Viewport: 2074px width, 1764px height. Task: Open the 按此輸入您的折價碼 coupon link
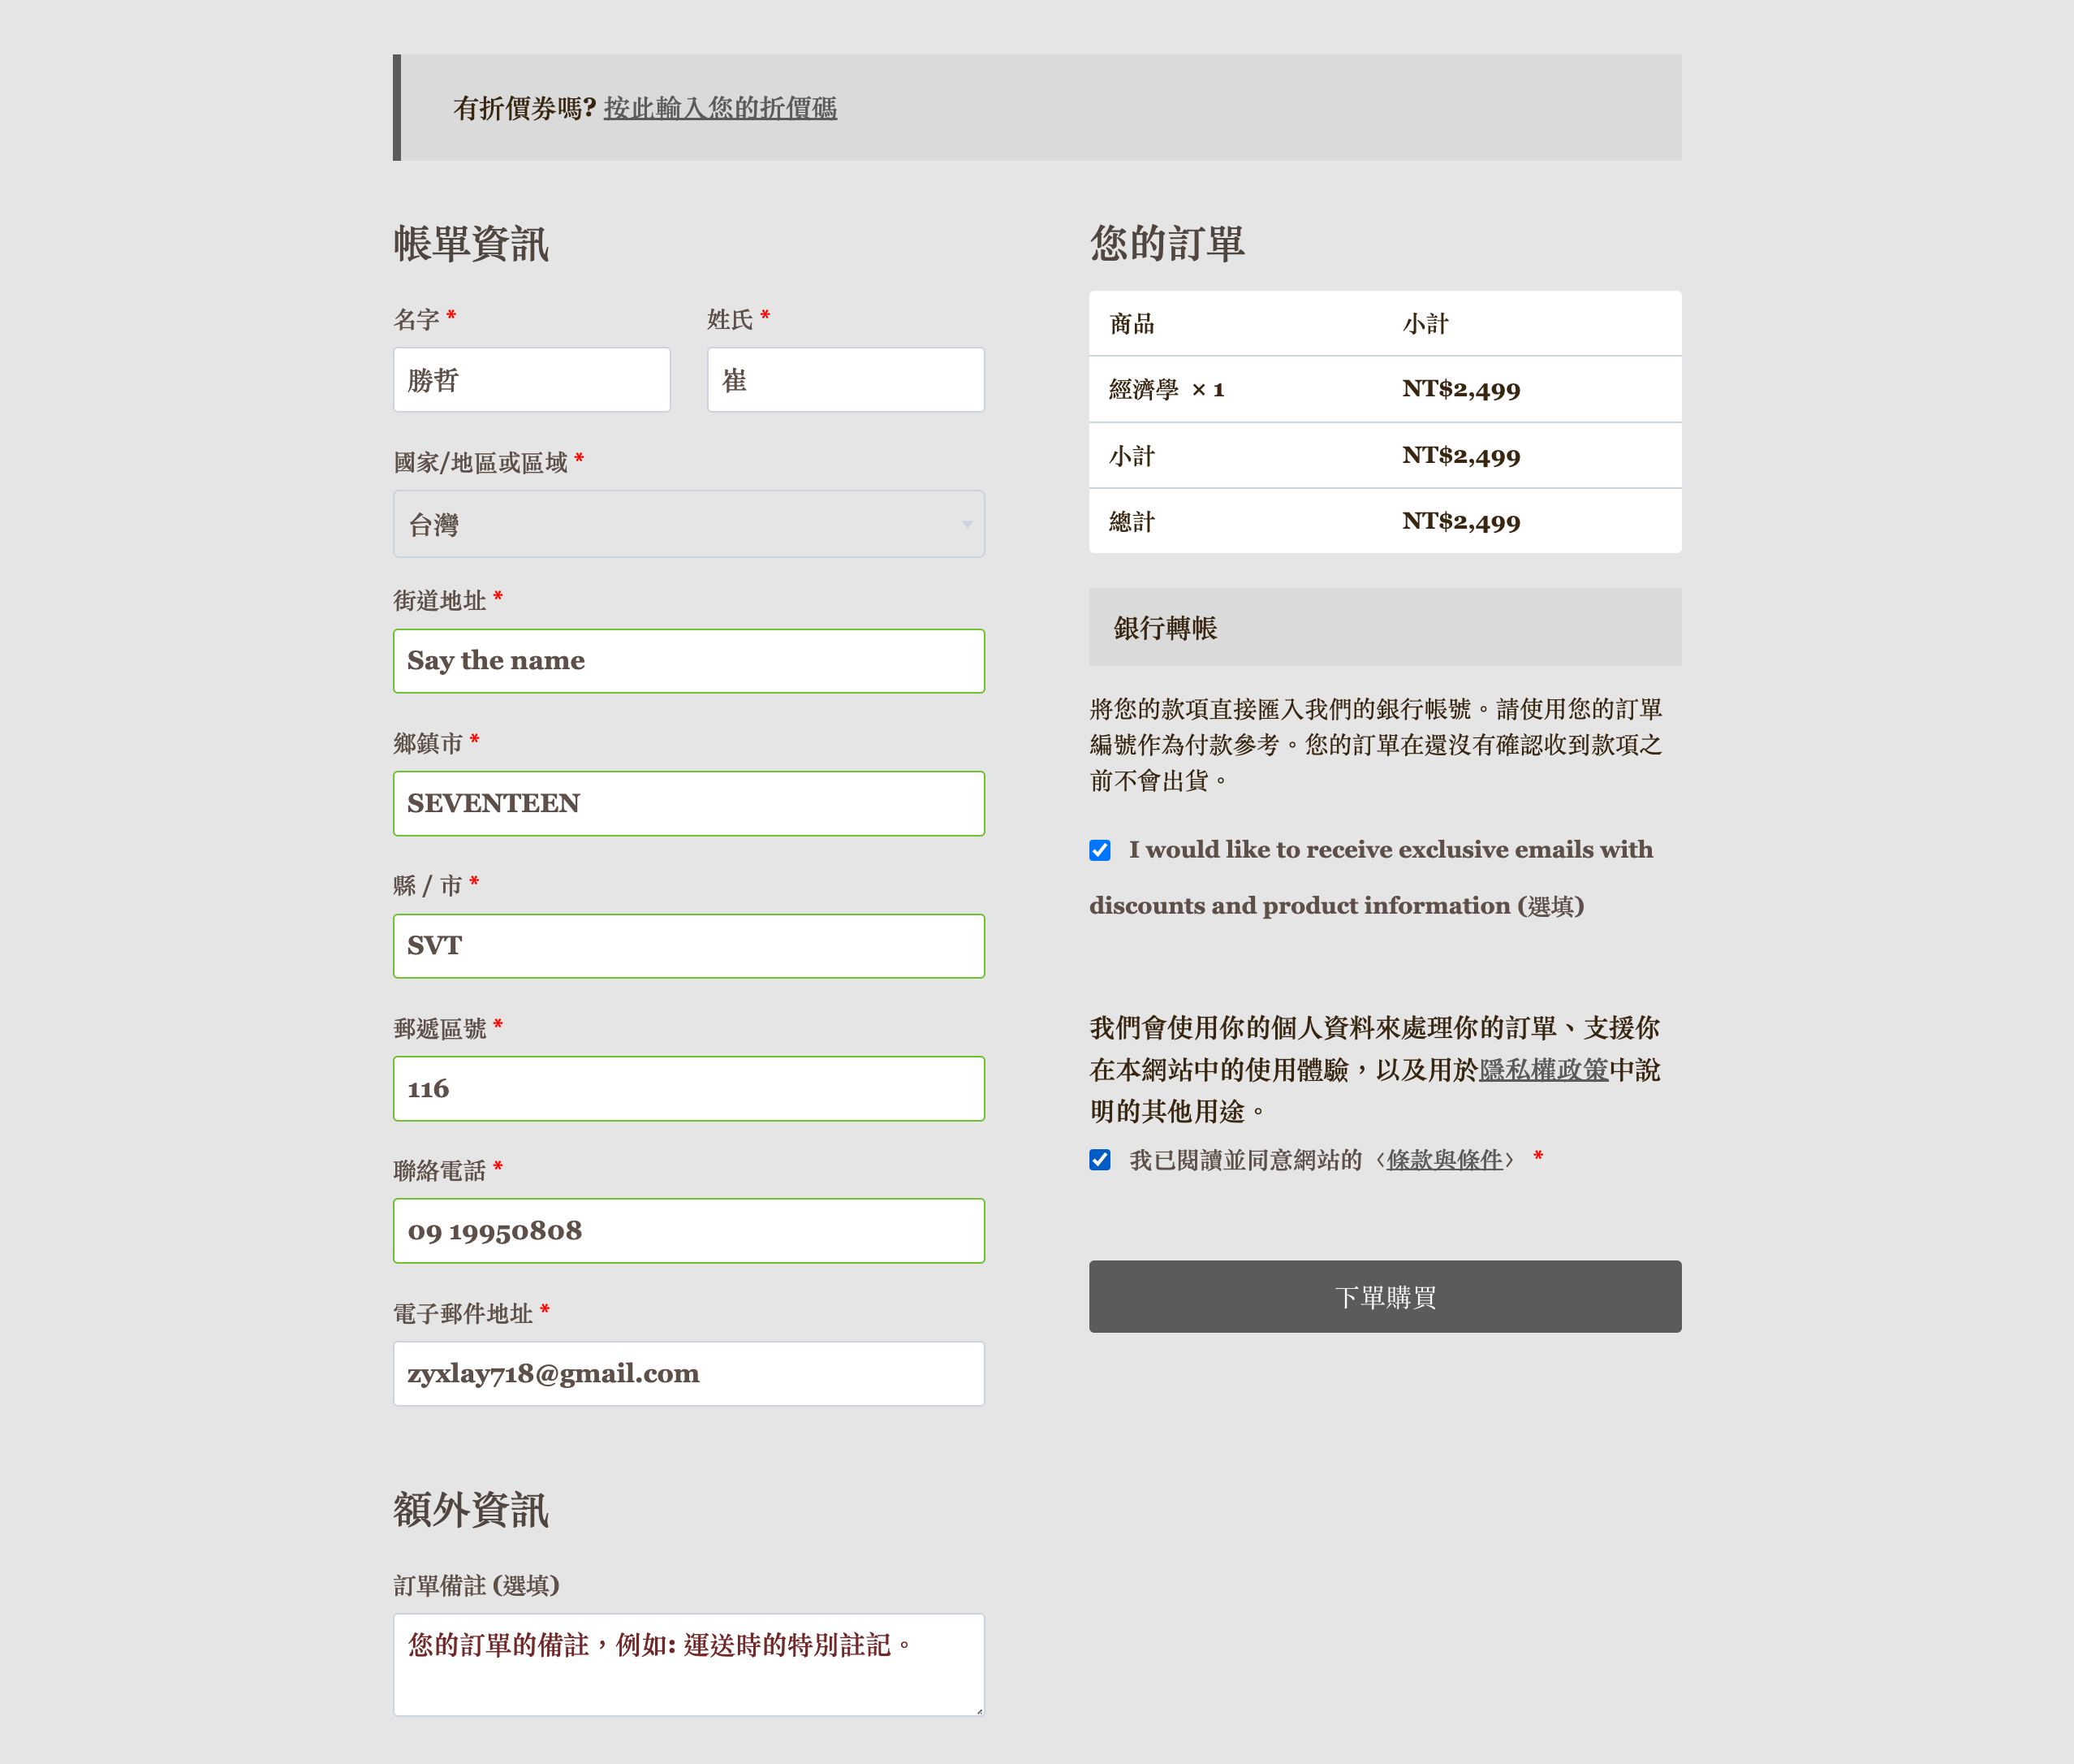pos(720,108)
